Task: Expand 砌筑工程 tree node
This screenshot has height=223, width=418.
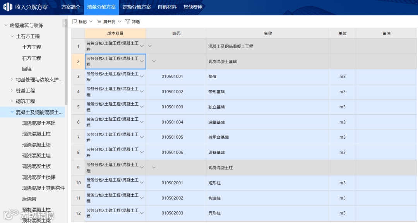Action: 12,101
